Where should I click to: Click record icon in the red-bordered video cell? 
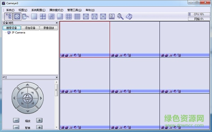point(66,55)
